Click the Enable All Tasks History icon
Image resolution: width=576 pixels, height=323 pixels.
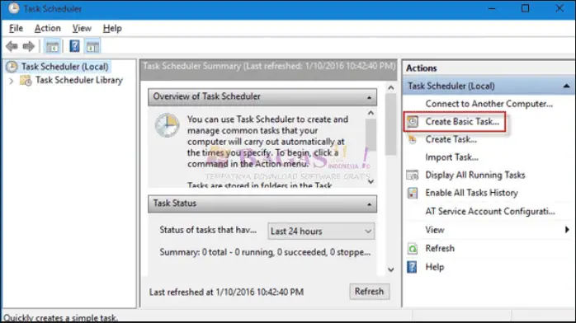[x=413, y=193]
